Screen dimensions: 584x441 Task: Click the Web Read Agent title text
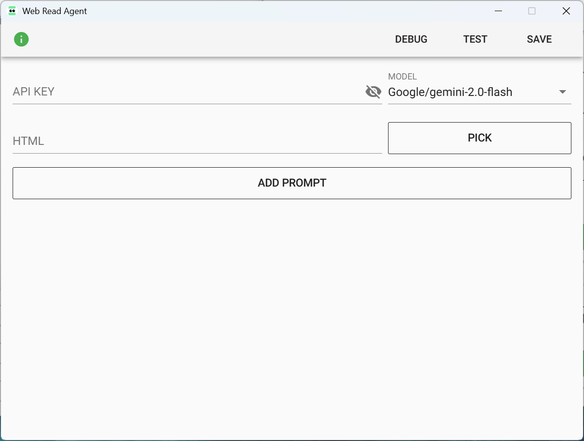(55, 11)
